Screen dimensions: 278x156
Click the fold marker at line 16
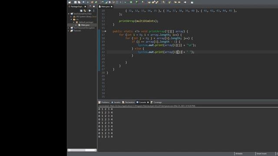tap(105, 31)
